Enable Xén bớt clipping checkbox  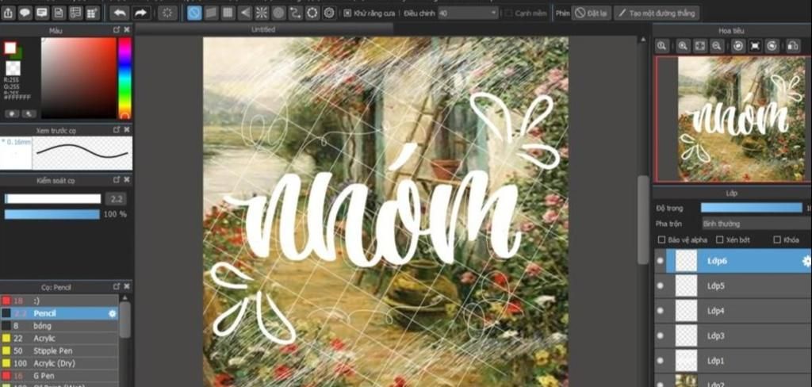pyautogui.click(x=719, y=239)
